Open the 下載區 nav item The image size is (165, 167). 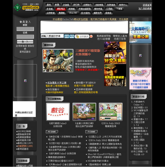click(119, 9)
